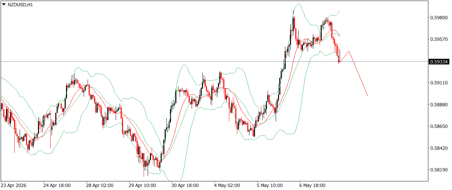Click the 0.59570 price axis label
Screen dimensions: 452x190
[x=439, y=39]
